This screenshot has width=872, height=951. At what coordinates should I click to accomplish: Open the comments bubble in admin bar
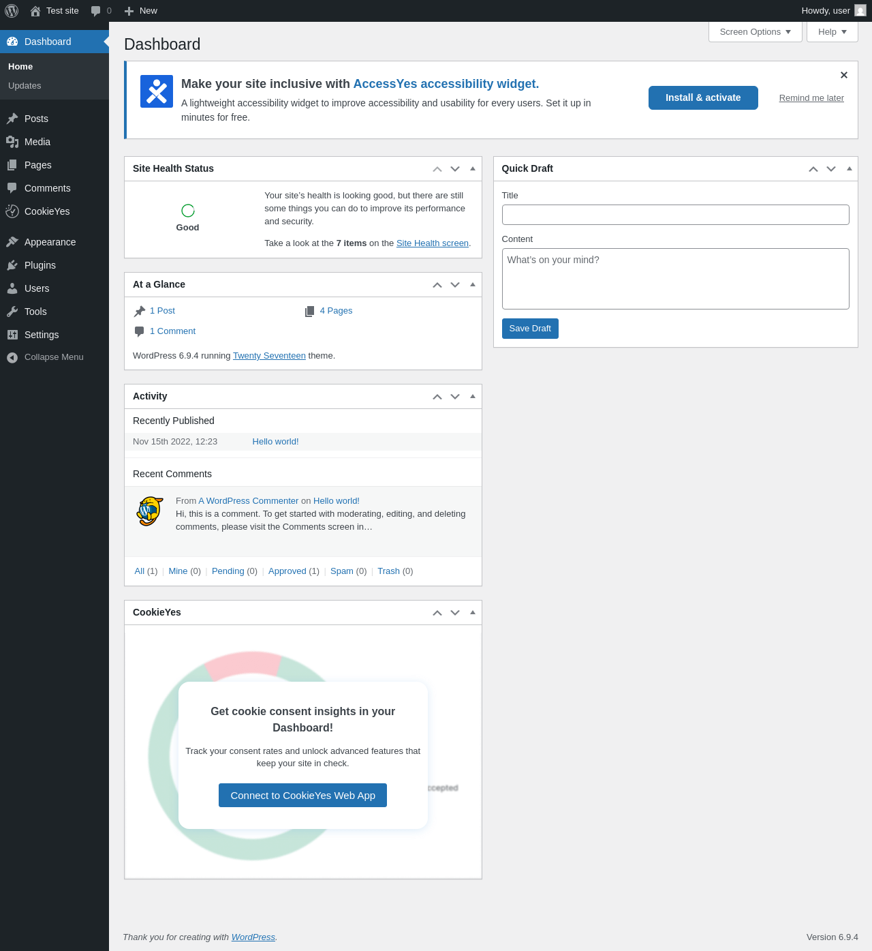pyautogui.click(x=95, y=11)
